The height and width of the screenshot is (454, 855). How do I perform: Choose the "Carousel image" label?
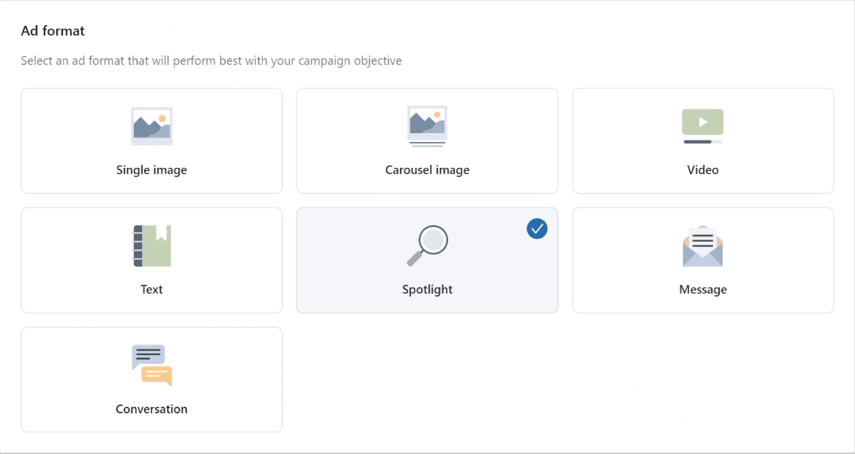click(x=427, y=170)
